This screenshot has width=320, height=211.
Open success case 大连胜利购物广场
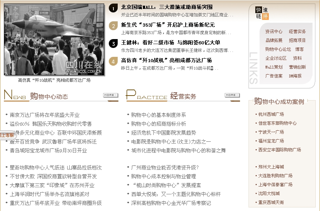tap(275, 176)
